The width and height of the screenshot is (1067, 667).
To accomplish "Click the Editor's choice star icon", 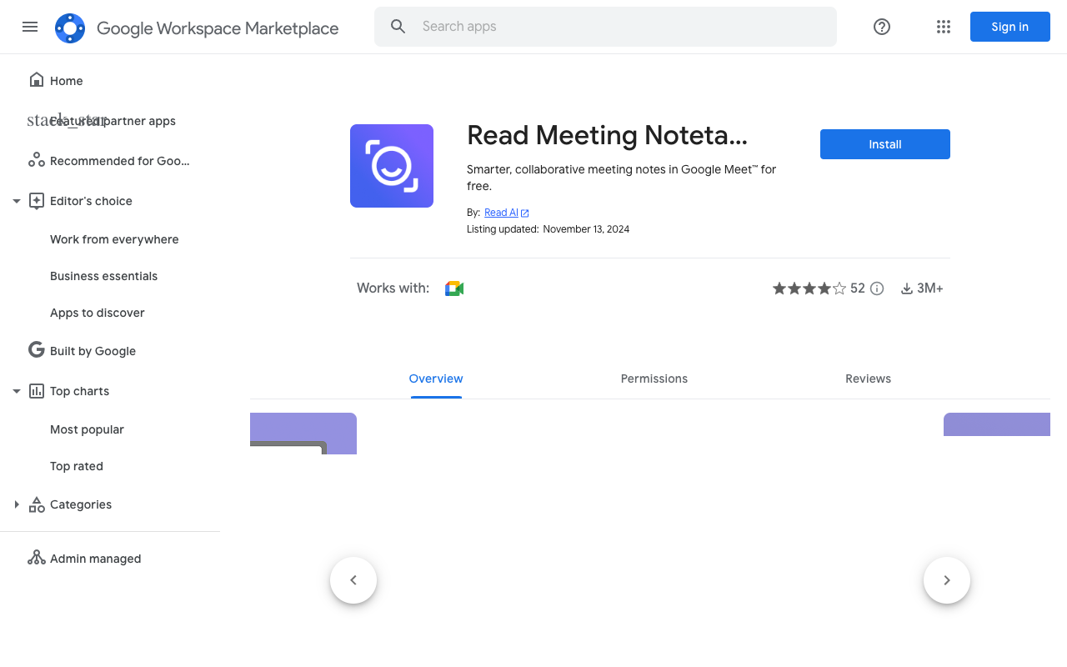I will tap(37, 200).
